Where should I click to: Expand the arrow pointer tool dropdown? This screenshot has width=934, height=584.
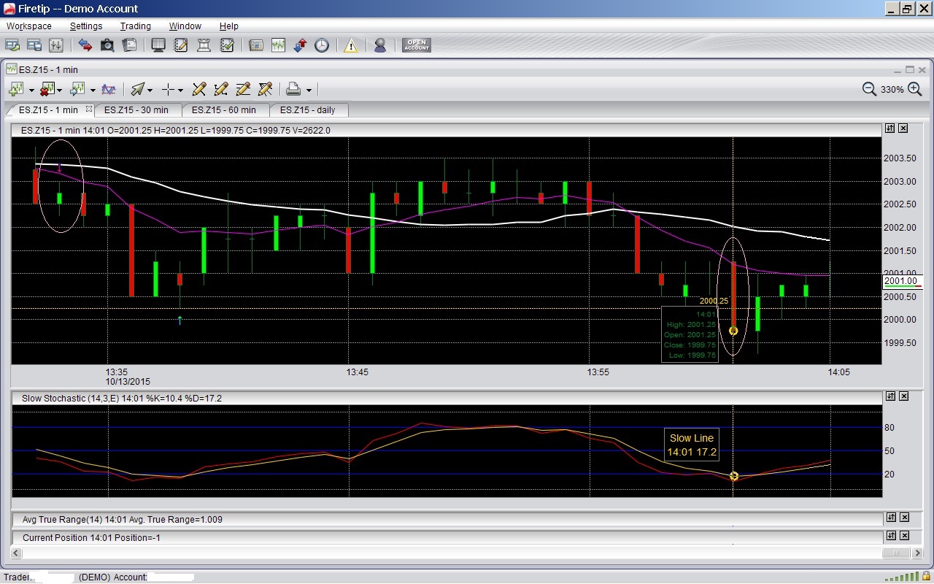coord(150,90)
